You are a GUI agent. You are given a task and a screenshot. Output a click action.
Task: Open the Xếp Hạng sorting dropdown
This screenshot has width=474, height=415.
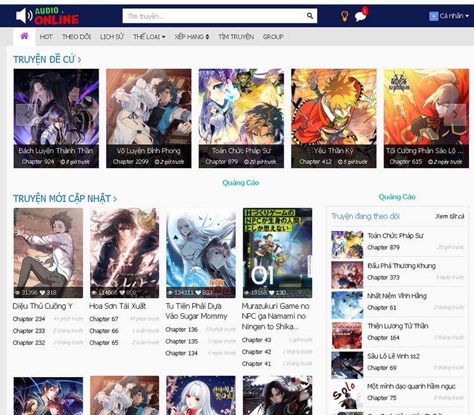pos(191,37)
